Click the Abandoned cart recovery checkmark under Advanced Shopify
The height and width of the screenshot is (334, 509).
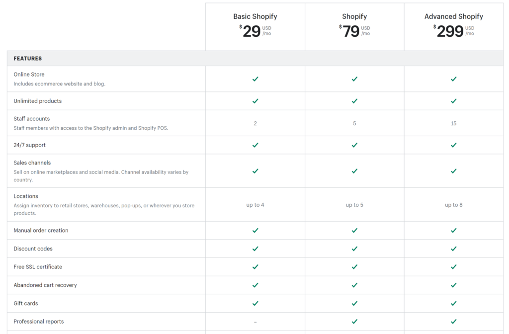[x=453, y=285]
